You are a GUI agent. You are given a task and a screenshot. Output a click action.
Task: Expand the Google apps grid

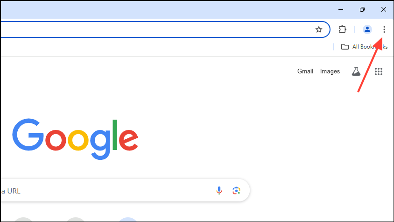pos(379,72)
